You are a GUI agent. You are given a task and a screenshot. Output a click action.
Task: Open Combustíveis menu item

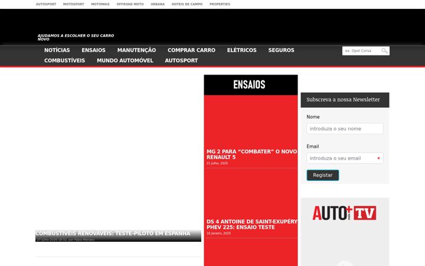64,60
